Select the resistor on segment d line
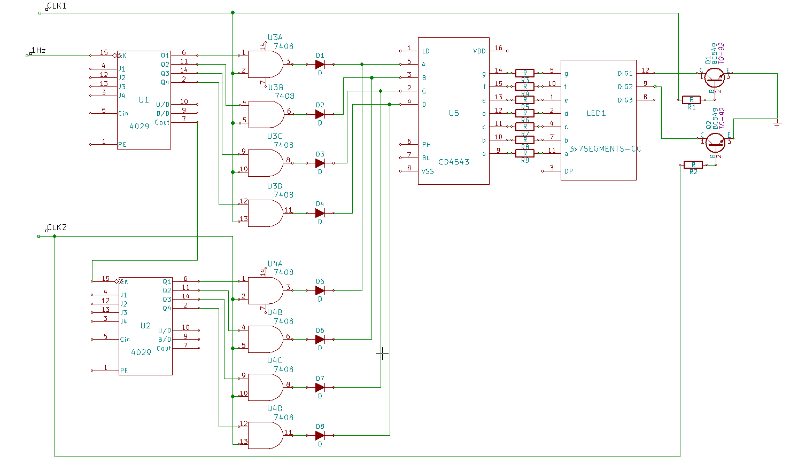The height and width of the screenshot is (464, 790). pyautogui.click(x=525, y=113)
